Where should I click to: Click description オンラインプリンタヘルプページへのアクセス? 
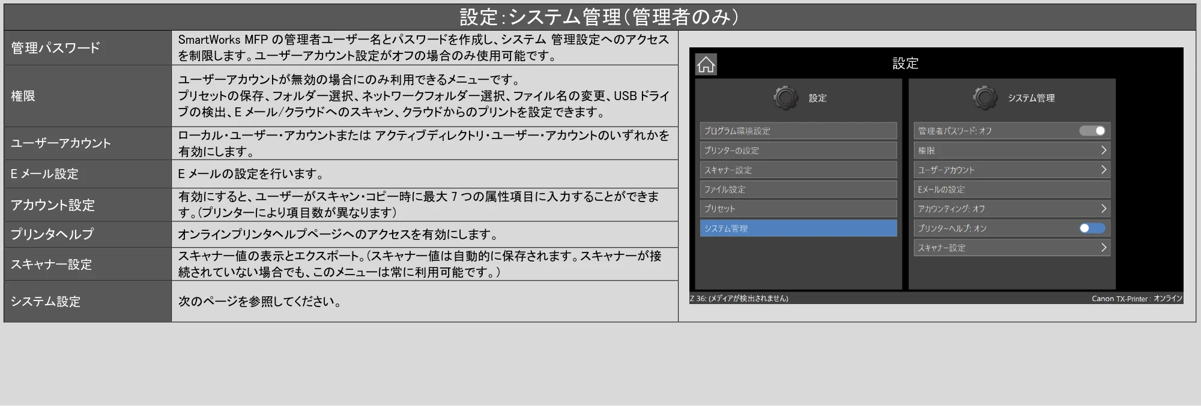click(x=338, y=234)
